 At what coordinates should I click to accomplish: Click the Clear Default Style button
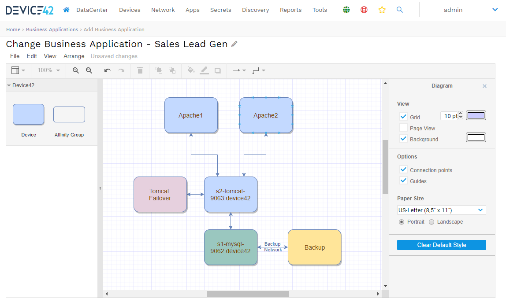442,245
